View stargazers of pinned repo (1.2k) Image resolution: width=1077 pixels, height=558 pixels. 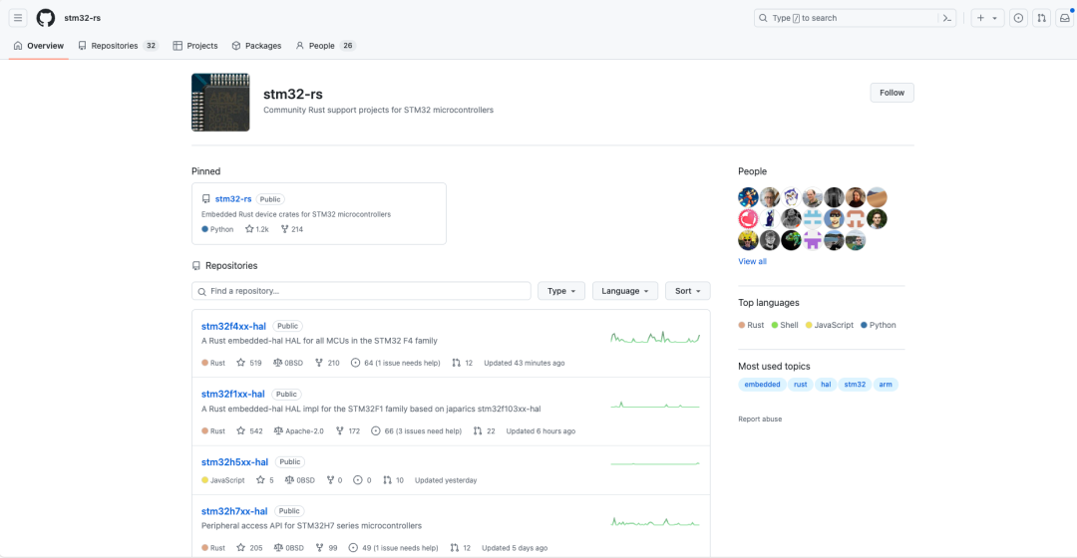(257, 229)
